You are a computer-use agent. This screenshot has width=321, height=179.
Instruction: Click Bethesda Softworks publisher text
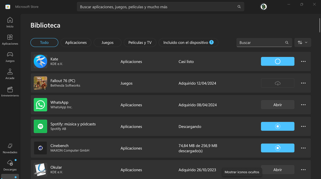point(65,85)
